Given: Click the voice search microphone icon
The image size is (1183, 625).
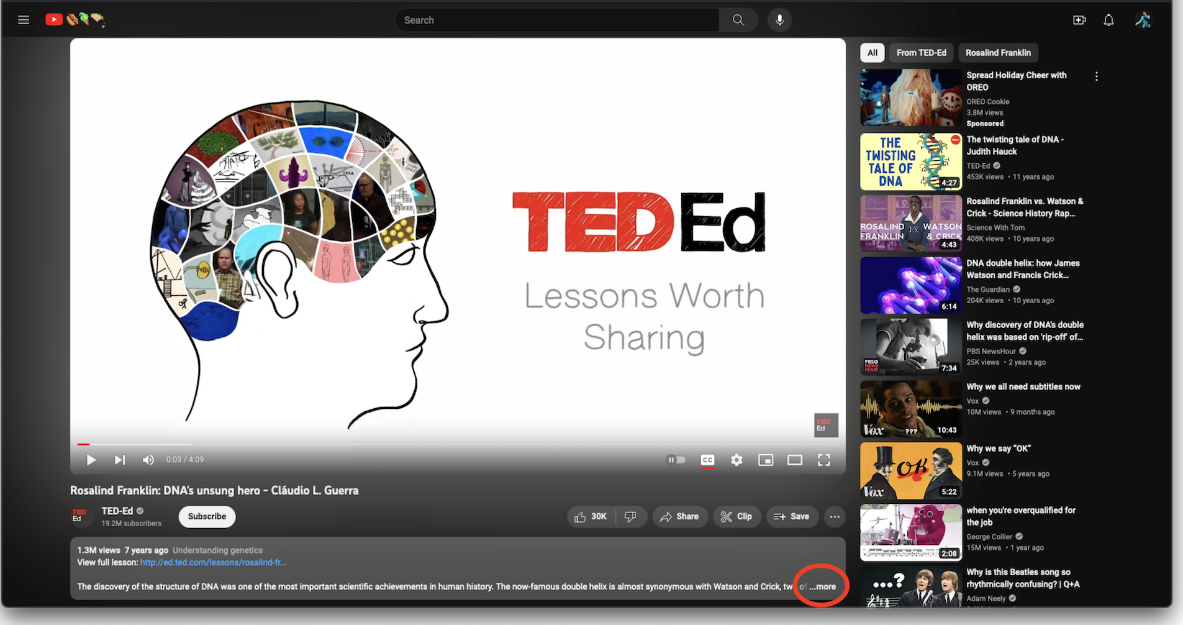Looking at the screenshot, I should (779, 20).
